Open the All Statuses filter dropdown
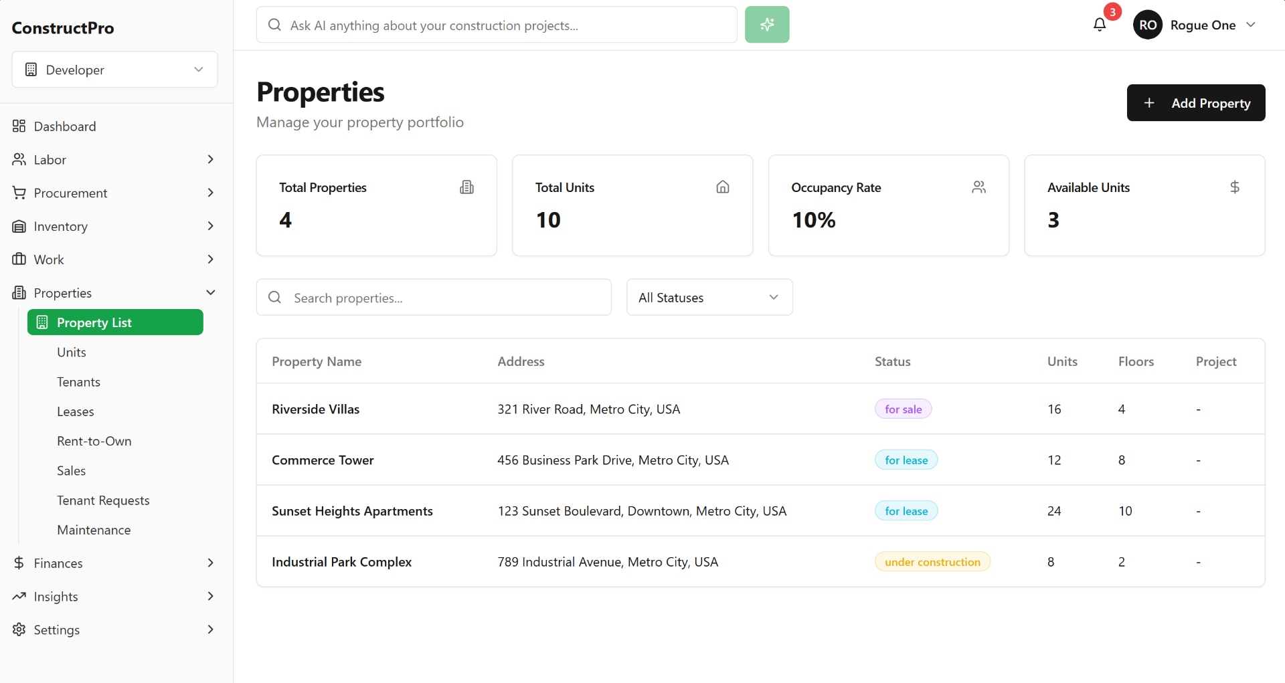 [709, 297]
